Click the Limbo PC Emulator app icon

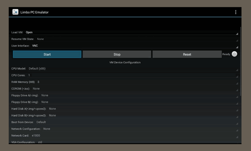pyautogui.click(x=15, y=12)
